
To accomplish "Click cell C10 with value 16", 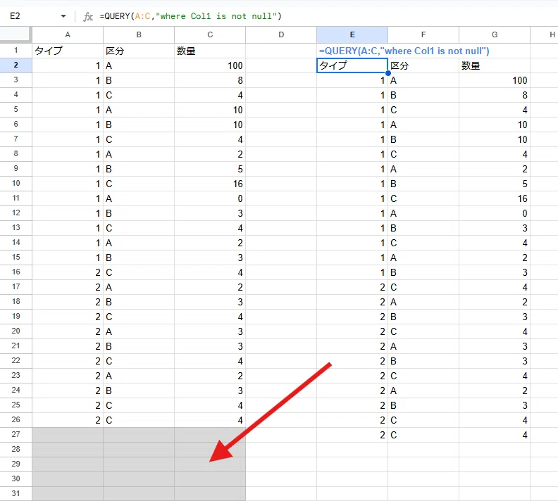I will click(x=210, y=184).
